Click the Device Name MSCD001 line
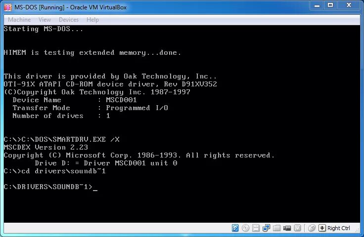This screenshot has height=237, width=364. (x=75, y=100)
